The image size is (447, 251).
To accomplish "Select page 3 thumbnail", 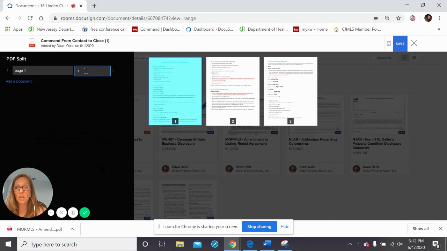I will (x=291, y=91).
